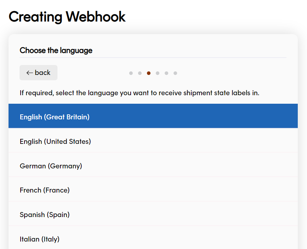The width and height of the screenshot is (307, 249).
Task: Click the divider line below the heading
Action: pyautogui.click(x=153, y=57)
